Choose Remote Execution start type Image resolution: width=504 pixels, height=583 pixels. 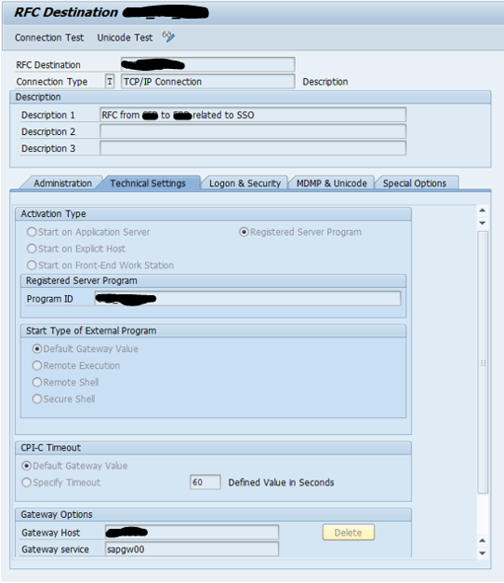coord(37,365)
